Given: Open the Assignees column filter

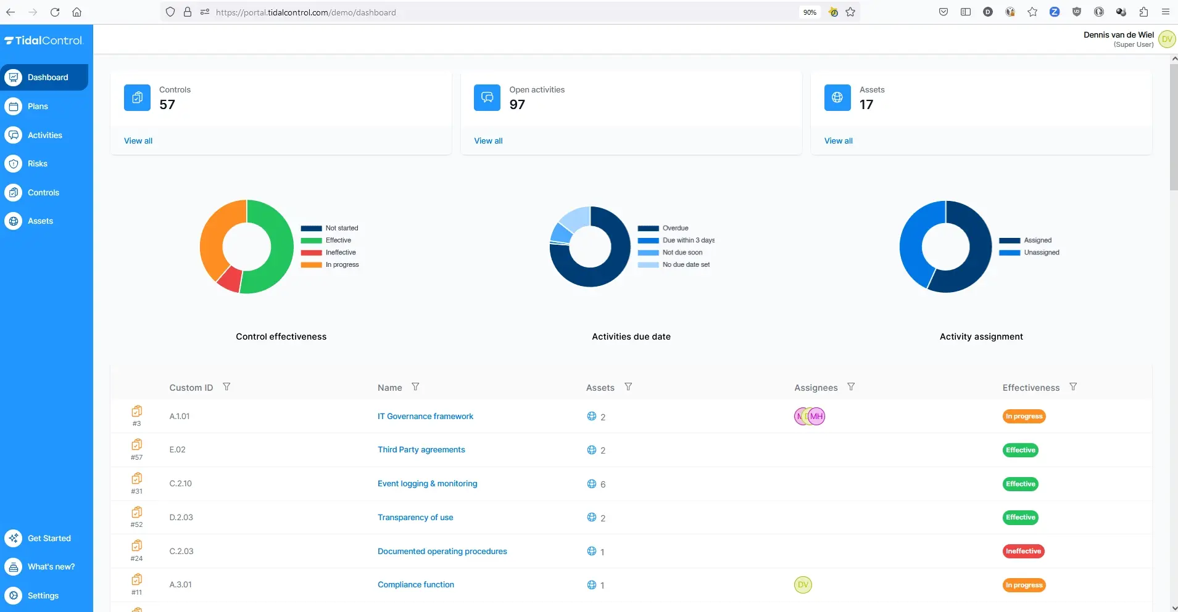Looking at the screenshot, I should [851, 387].
